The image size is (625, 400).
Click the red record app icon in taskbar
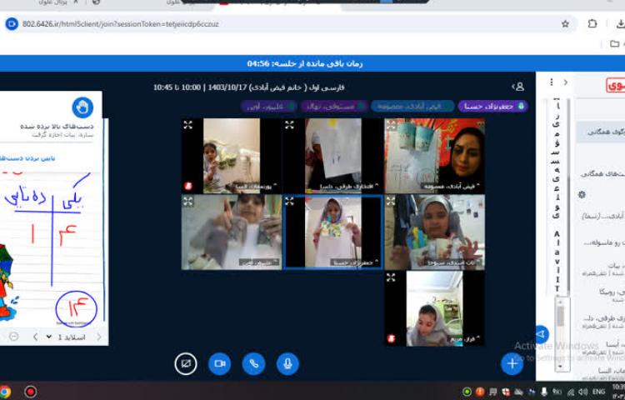pos(30,392)
